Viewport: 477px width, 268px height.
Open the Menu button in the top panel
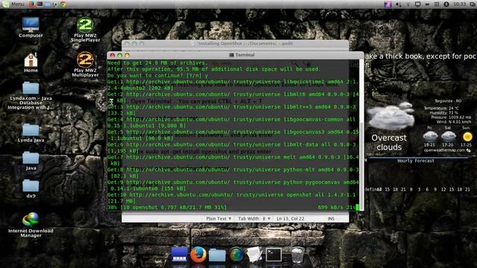coord(13,4)
